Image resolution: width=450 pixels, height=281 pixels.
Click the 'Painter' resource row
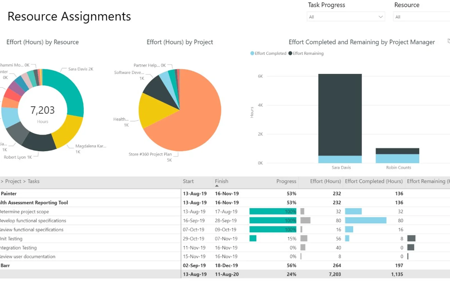pyautogui.click(x=225, y=194)
